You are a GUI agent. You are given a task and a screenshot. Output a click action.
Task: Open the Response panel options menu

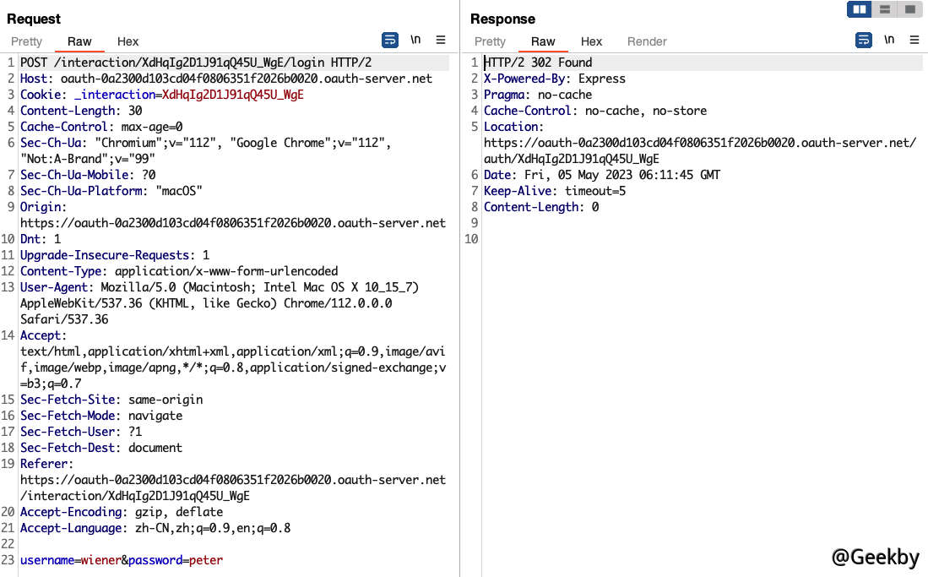click(x=914, y=40)
